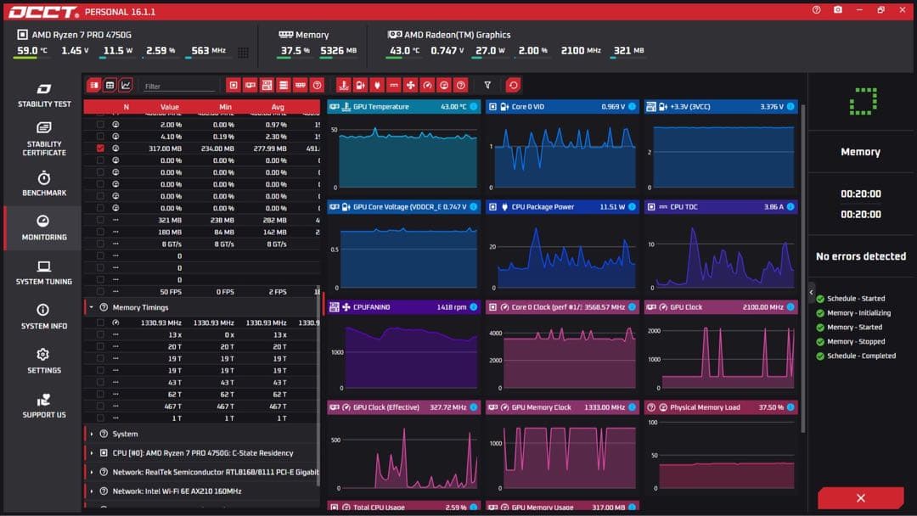Toggle the GPU sensor filter icon
This screenshot has height=516, width=917.
pos(250,86)
